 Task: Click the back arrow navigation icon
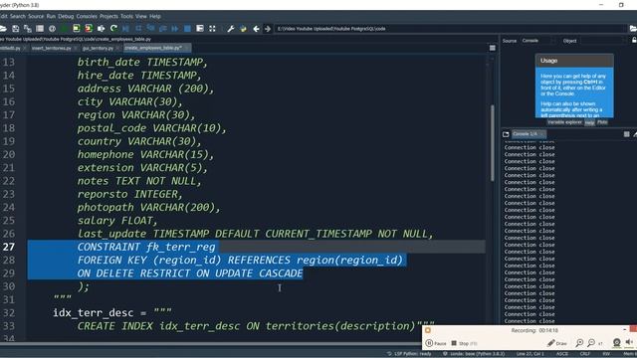256,29
